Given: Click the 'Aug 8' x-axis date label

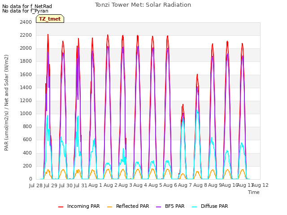Looking at the screenshot, I should click(200, 185).
